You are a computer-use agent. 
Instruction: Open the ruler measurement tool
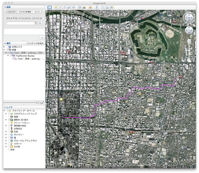(97, 7)
